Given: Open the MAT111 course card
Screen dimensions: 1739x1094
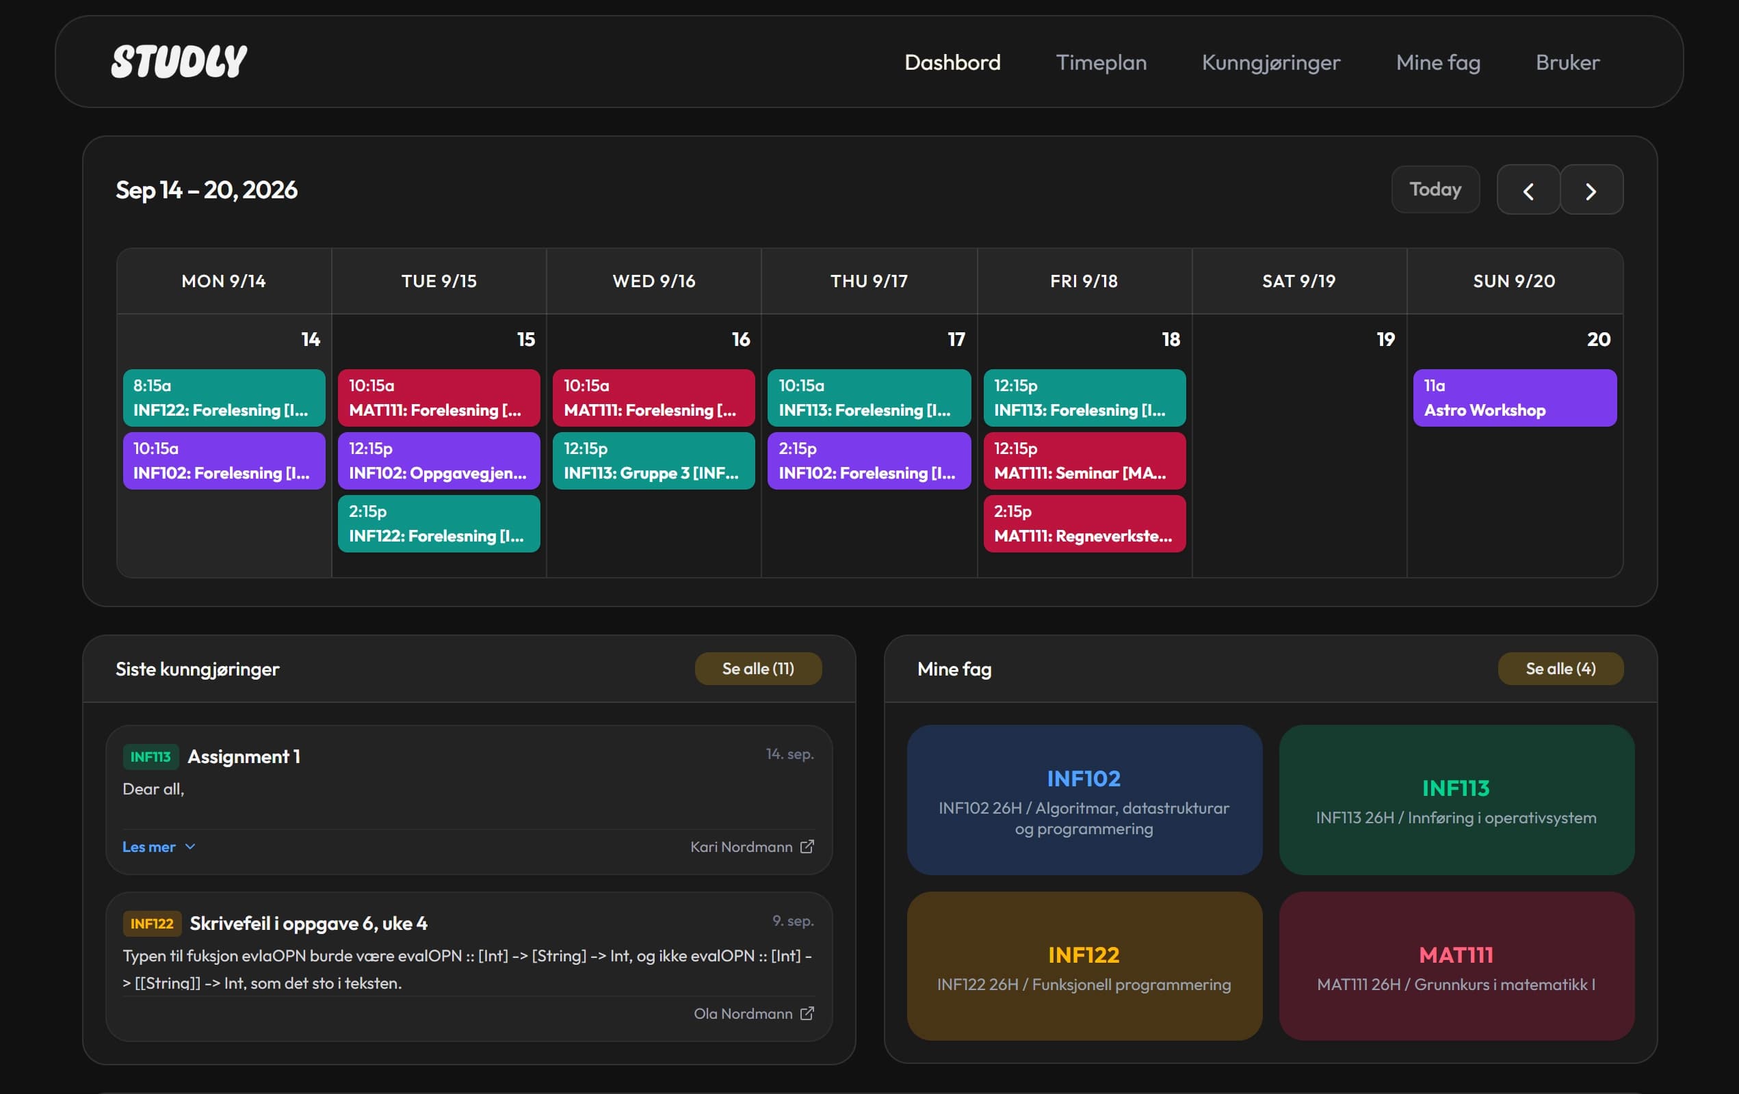Looking at the screenshot, I should (1456, 965).
